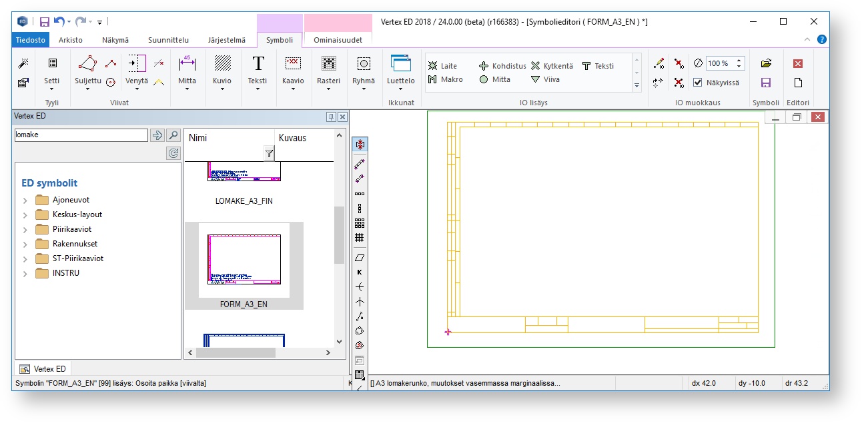Screen dimensions: 862x423
Task: Expand the Ajoneuvot folder
Action: (x=25, y=200)
